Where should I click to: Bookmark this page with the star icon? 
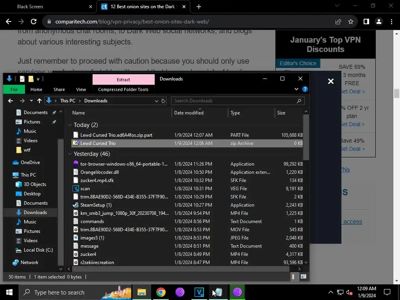[351, 22]
